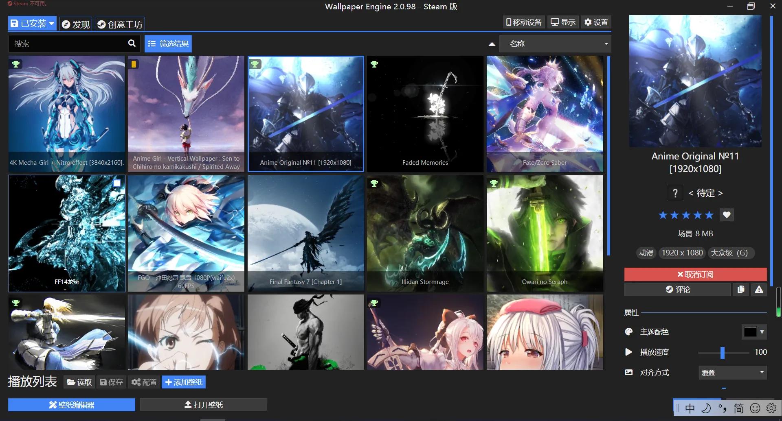
Task: Open the 对齐方式 覆盖 dropdown
Action: (x=733, y=373)
